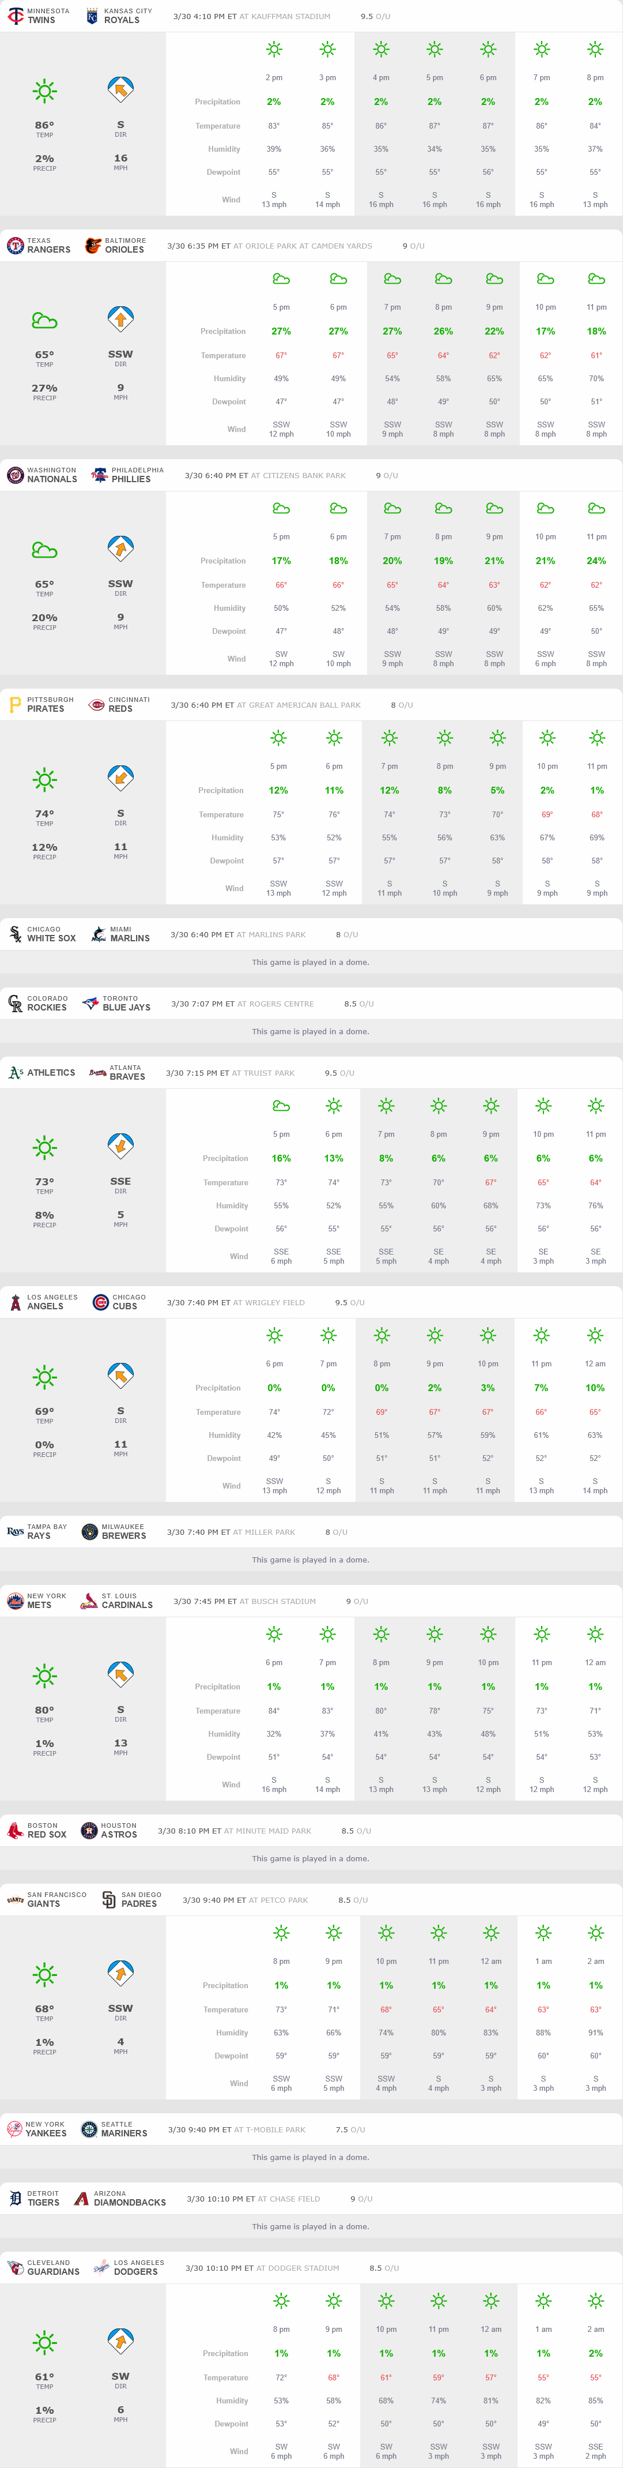Click the Seattle Mariners compass logo

(x=89, y=2129)
